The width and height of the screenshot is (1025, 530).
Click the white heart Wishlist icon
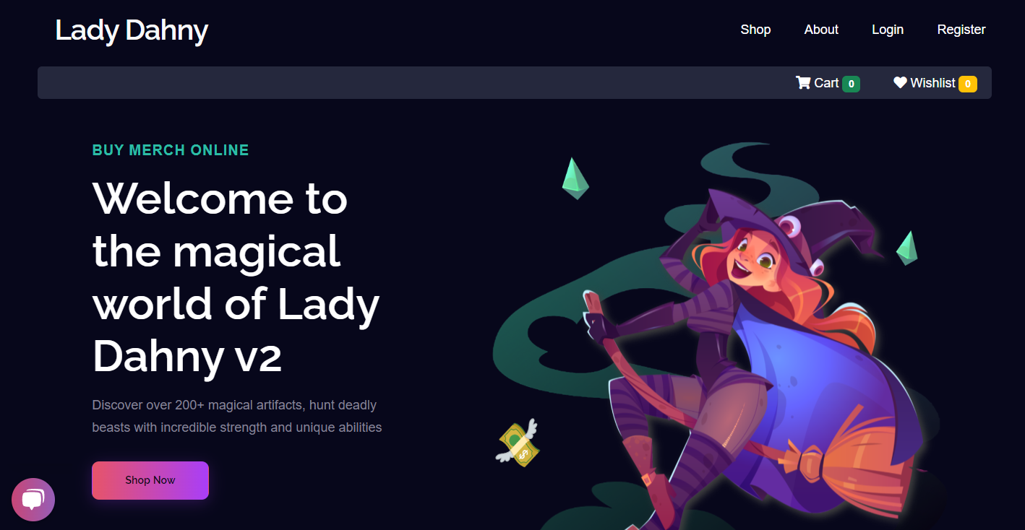[900, 82]
